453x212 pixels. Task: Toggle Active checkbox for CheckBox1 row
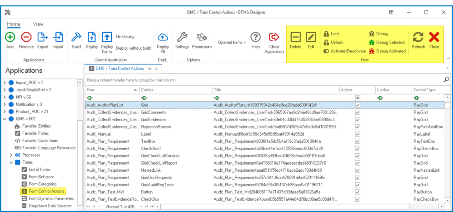point(358,149)
